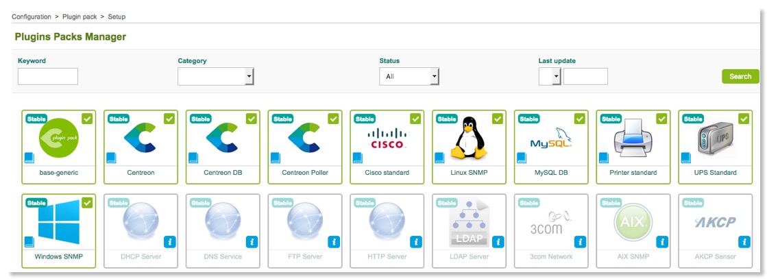Focus the Last update date field
The image size is (767, 279).
coord(585,76)
